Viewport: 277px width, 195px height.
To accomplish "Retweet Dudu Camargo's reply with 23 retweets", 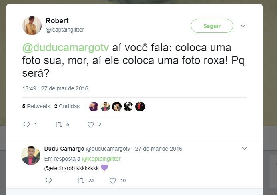I will coord(80,180).
